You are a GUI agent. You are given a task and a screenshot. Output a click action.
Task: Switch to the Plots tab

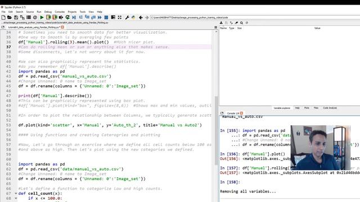pos(307,108)
